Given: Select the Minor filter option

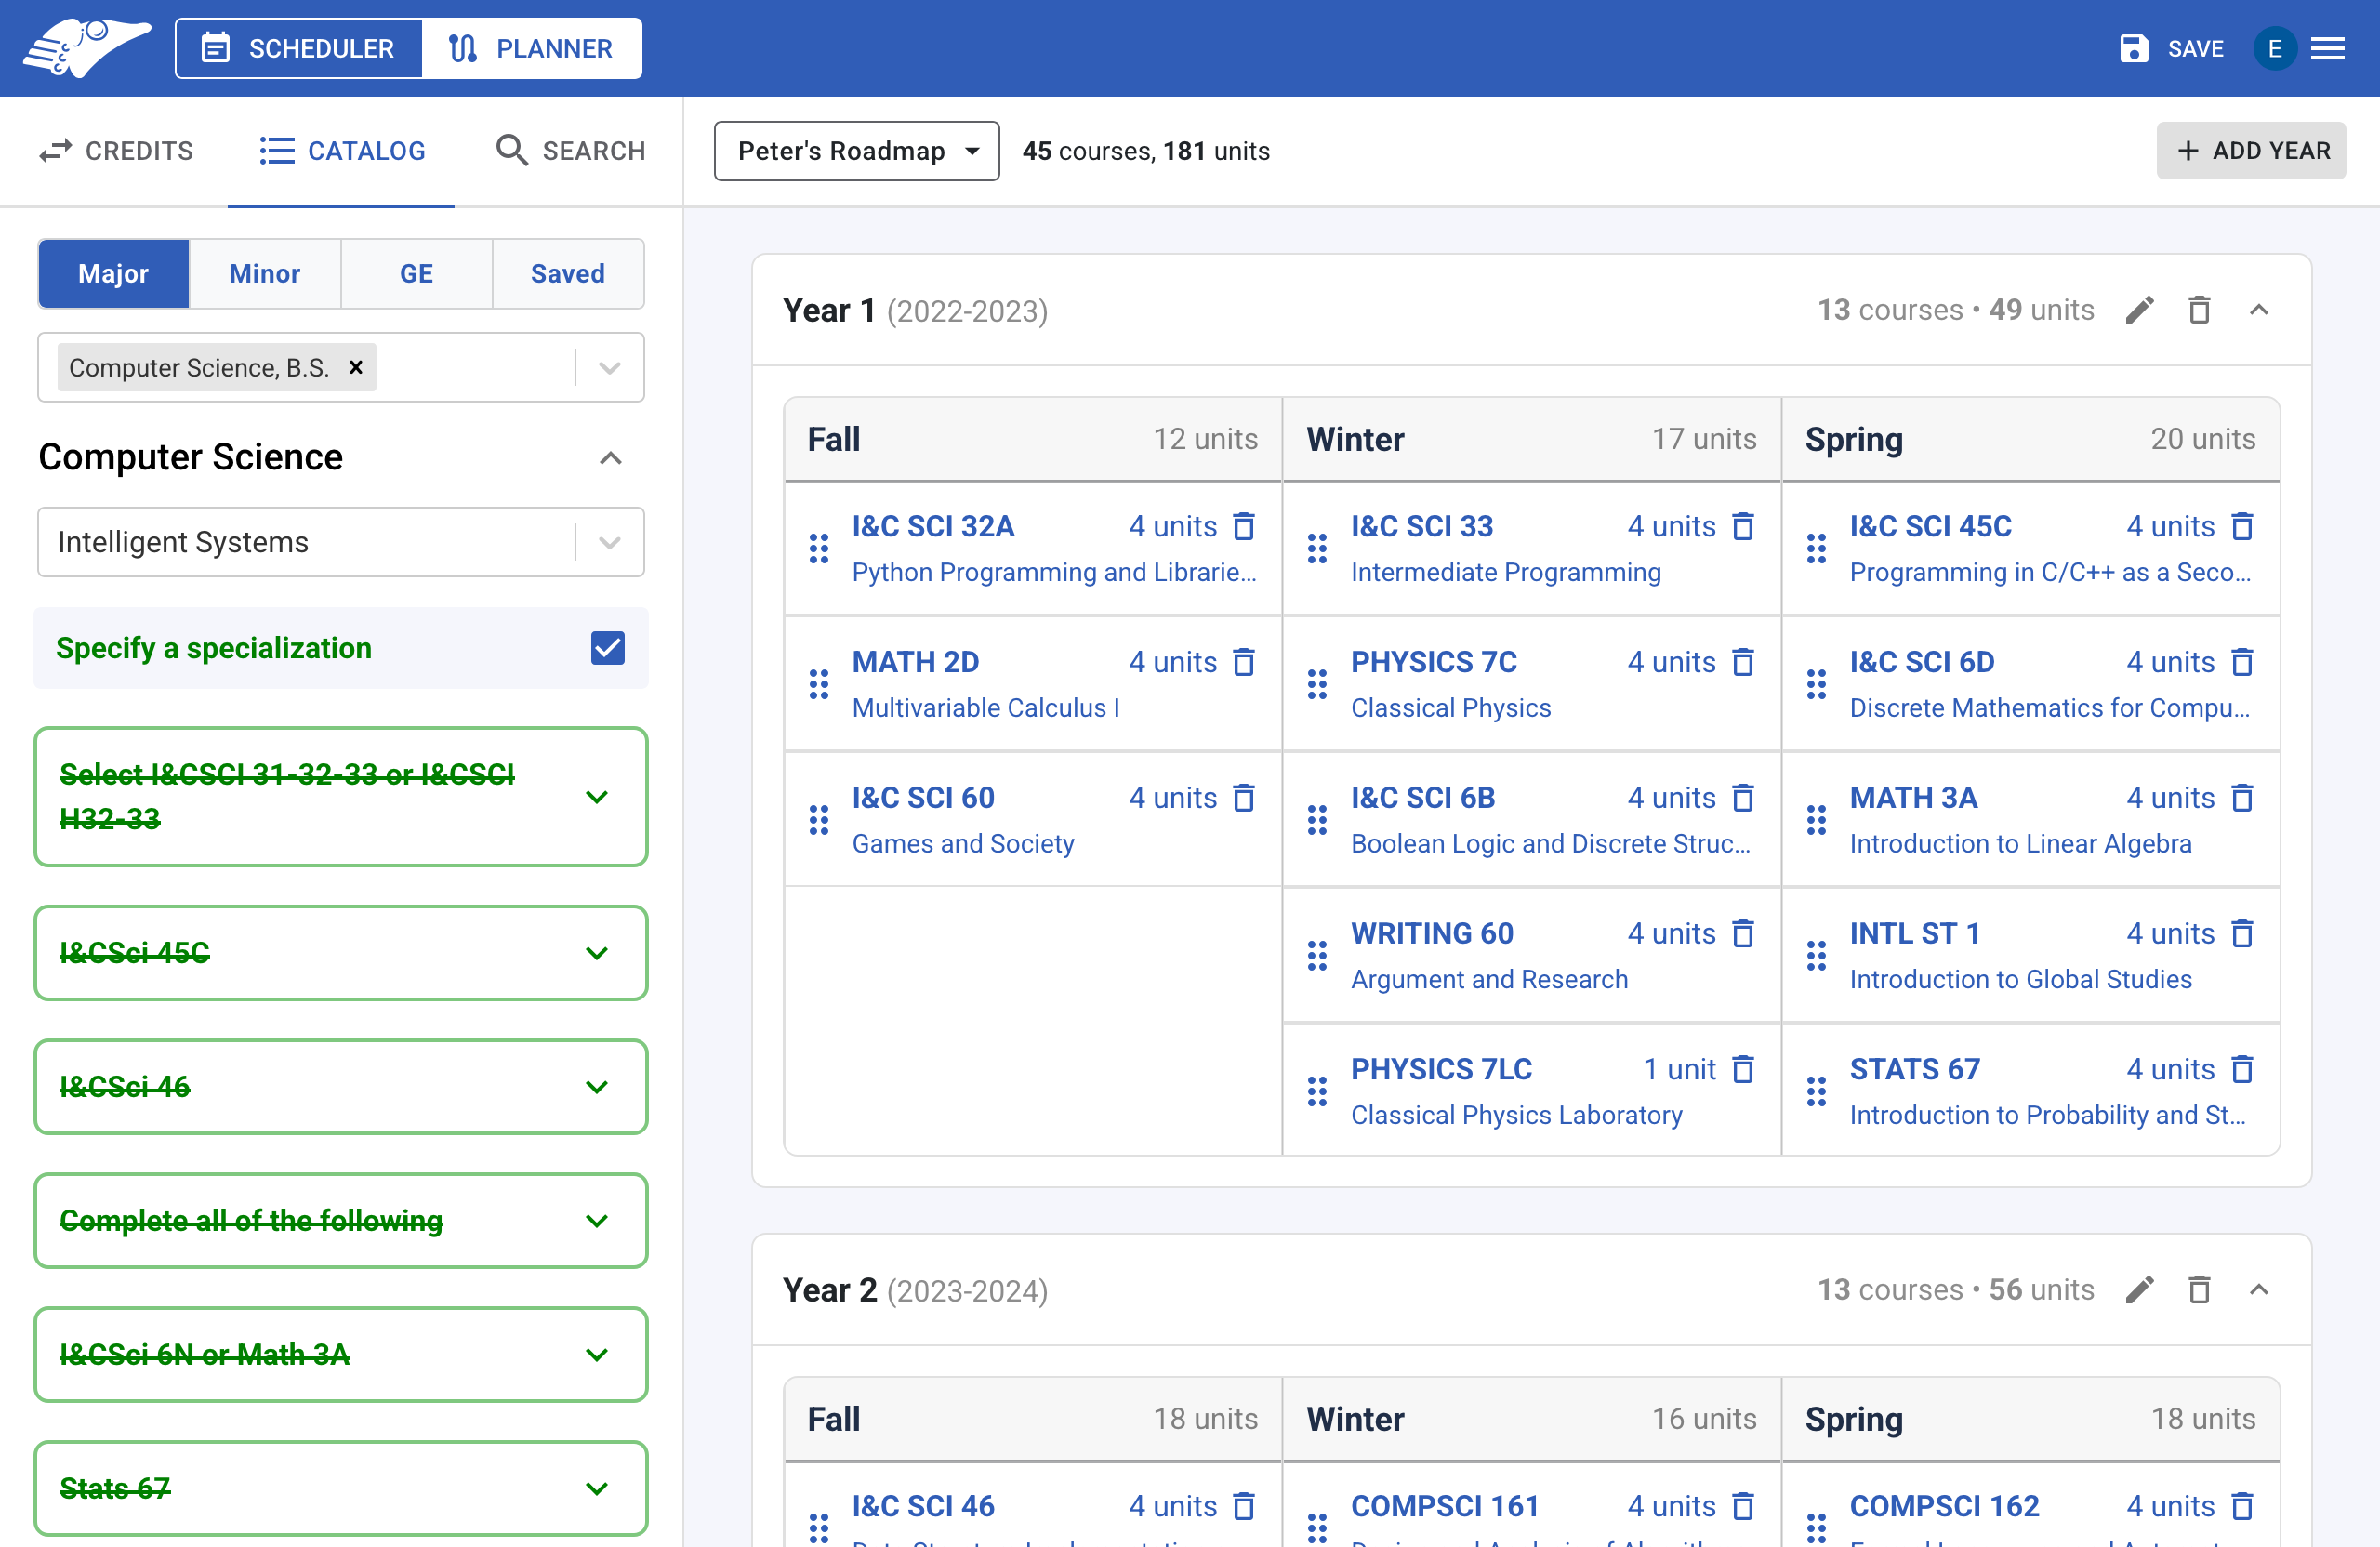Looking at the screenshot, I should click(x=264, y=273).
